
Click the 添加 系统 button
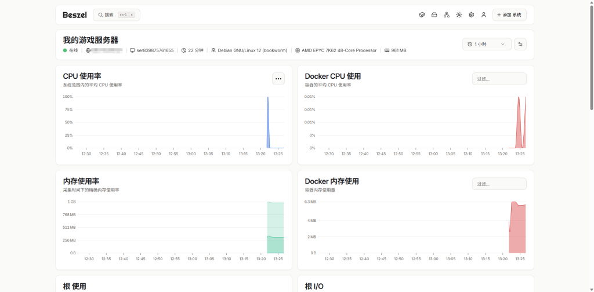pyautogui.click(x=509, y=14)
